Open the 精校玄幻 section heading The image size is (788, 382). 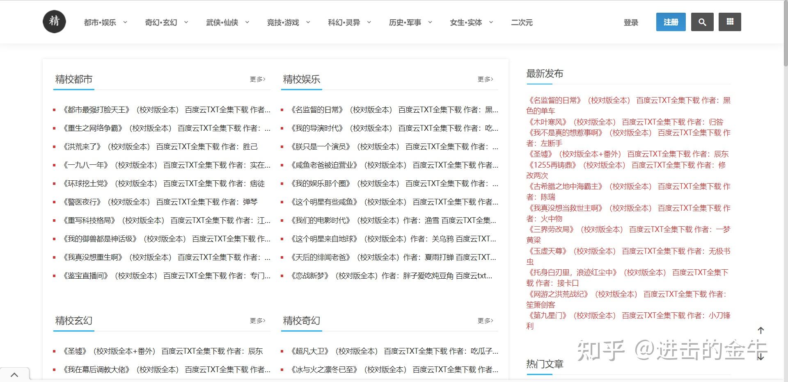tap(74, 321)
